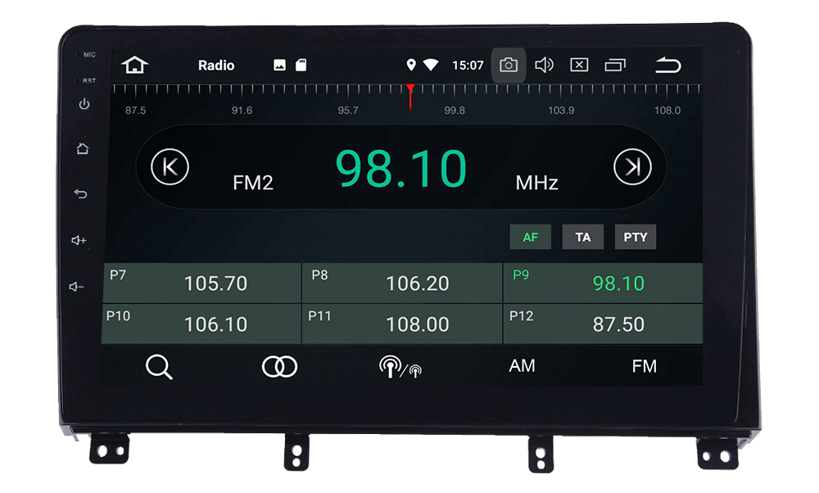Select preset P7 105.70

click(x=201, y=283)
